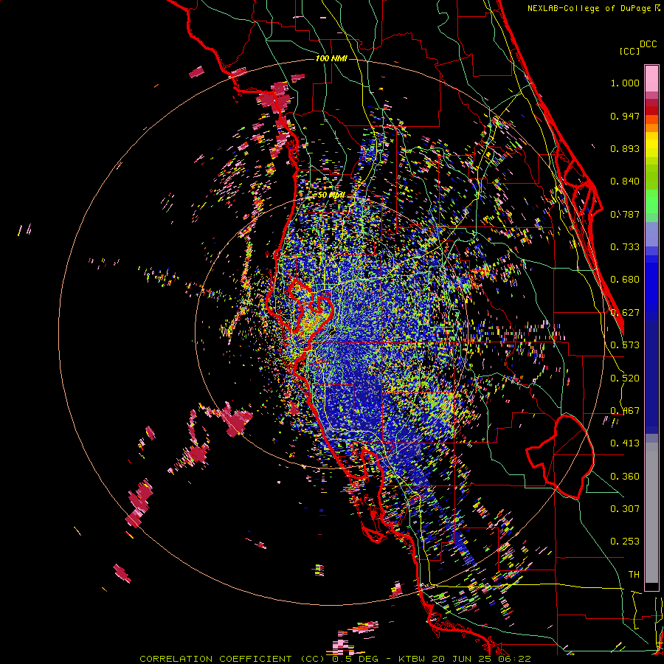The height and width of the screenshot is (664, 664).
Task: Click the CORRELATION COEFFICIENT (CC) caption text
Action: click(232, 659)
